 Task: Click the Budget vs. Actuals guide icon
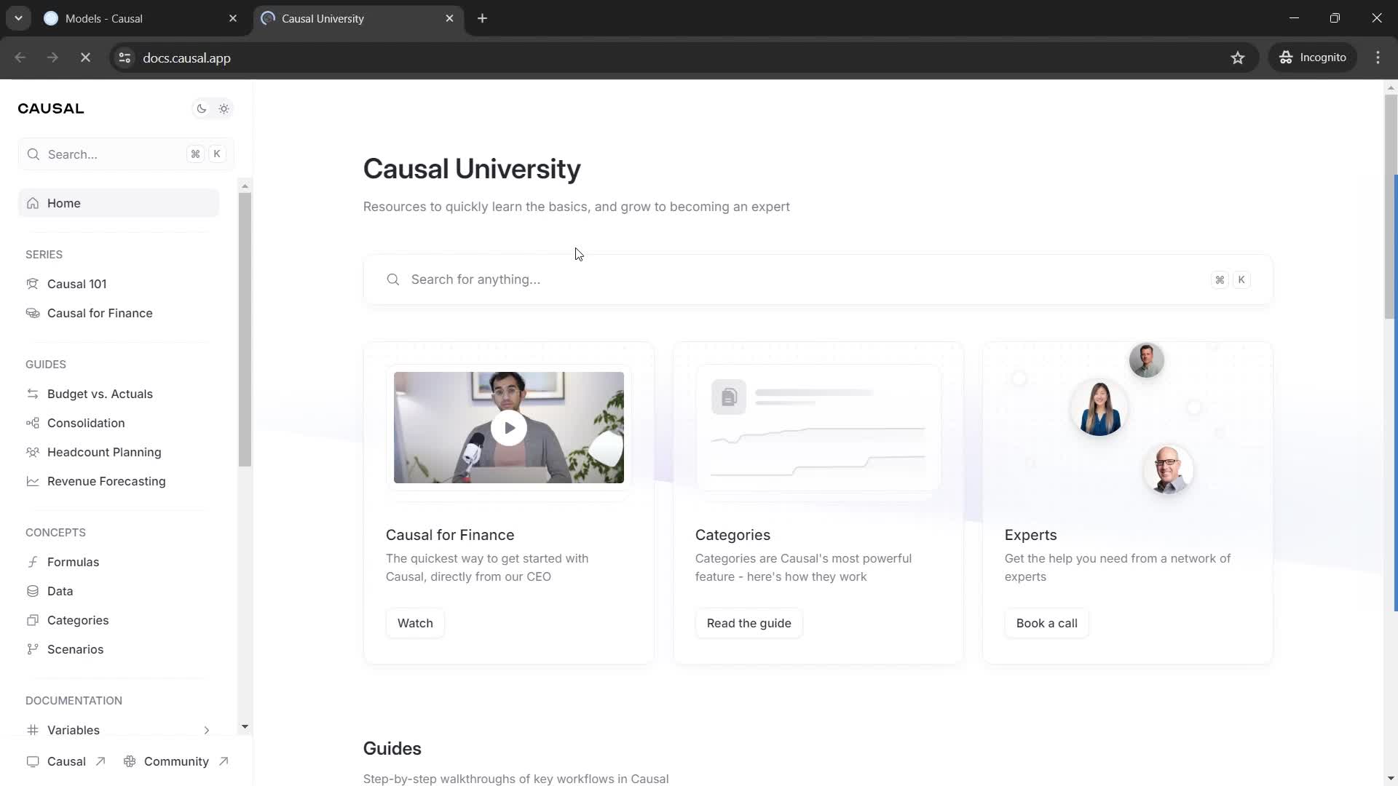click(x=33, y=394)
